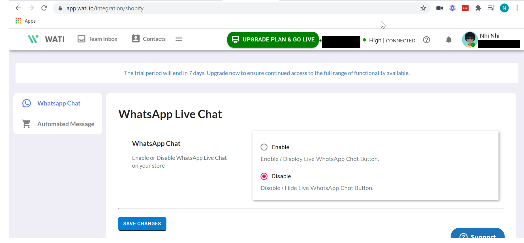Open Contacts page
This screenshot has width=524, height=243.
pos(149,39)
